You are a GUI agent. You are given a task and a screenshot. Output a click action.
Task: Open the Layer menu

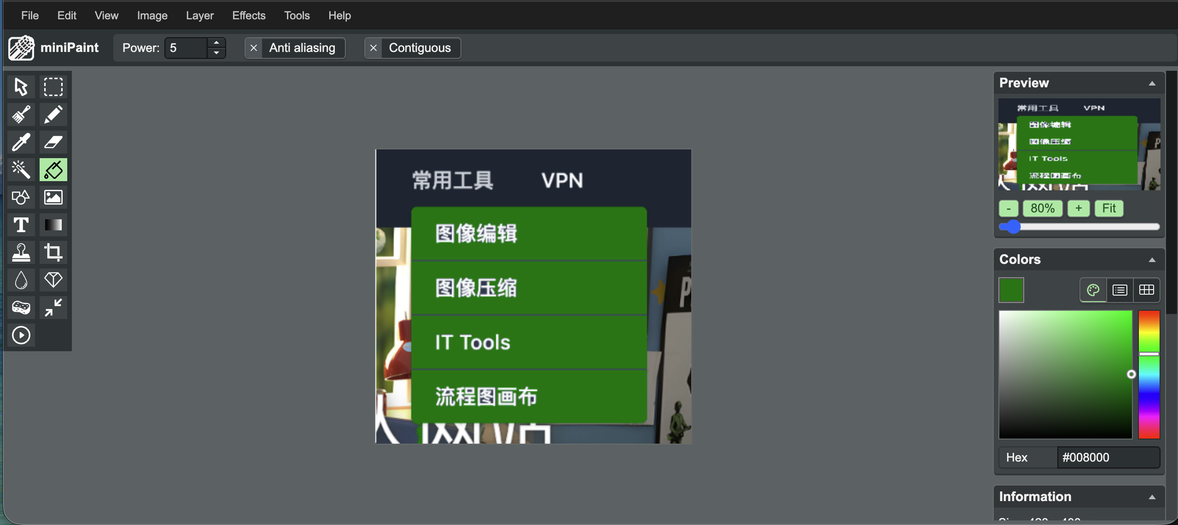tap(199, 16)
